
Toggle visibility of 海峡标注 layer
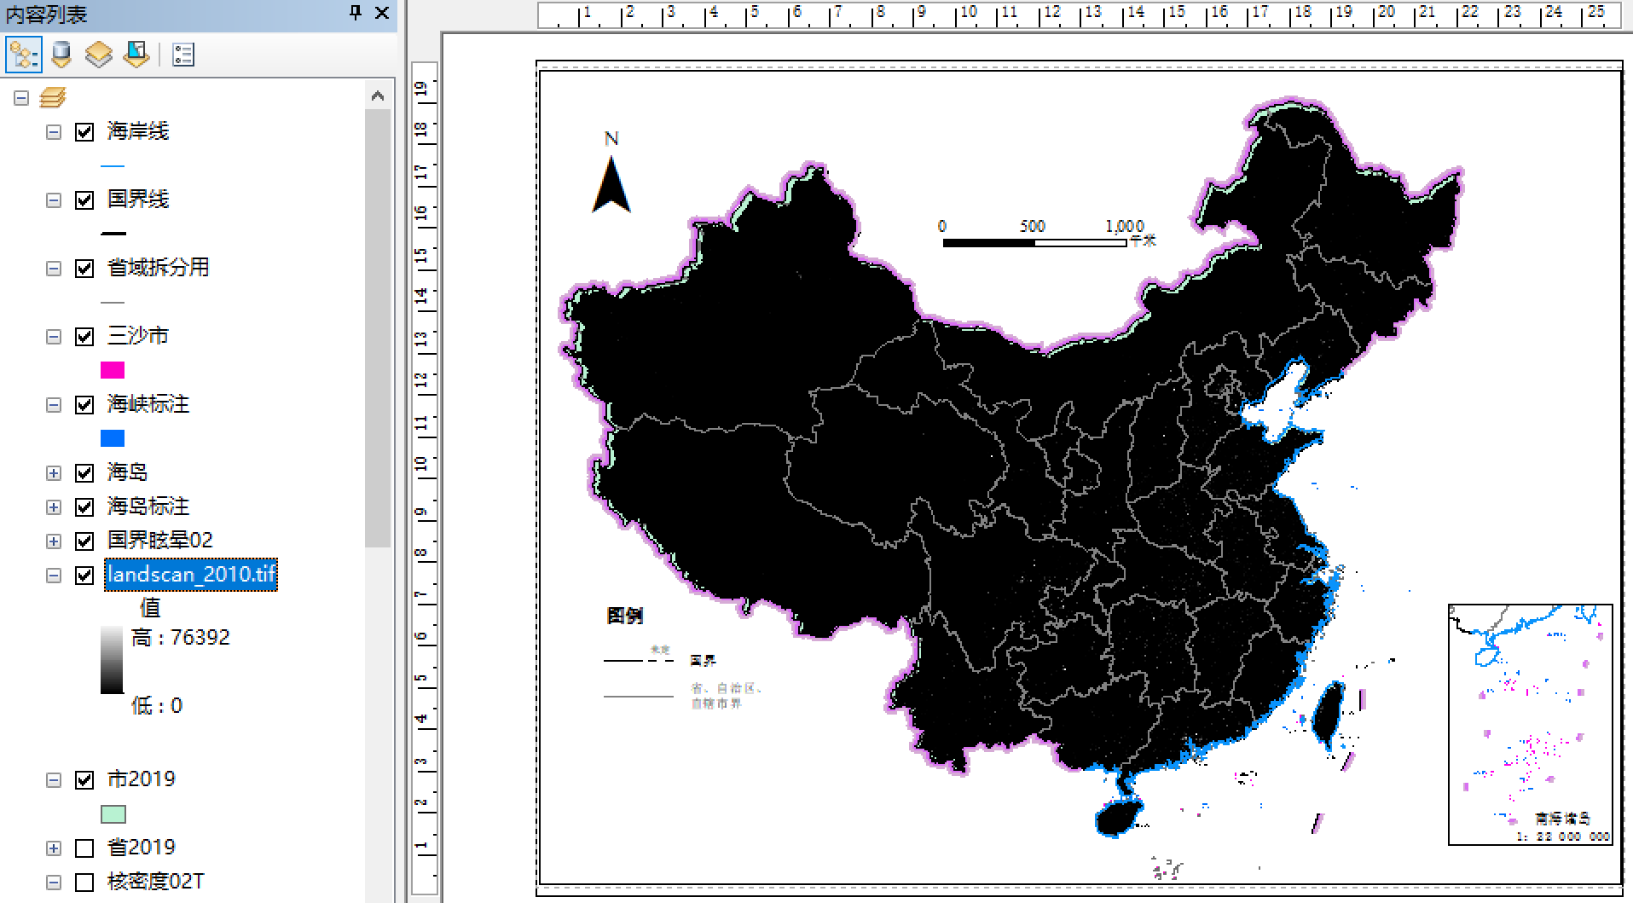click(84, 405)
